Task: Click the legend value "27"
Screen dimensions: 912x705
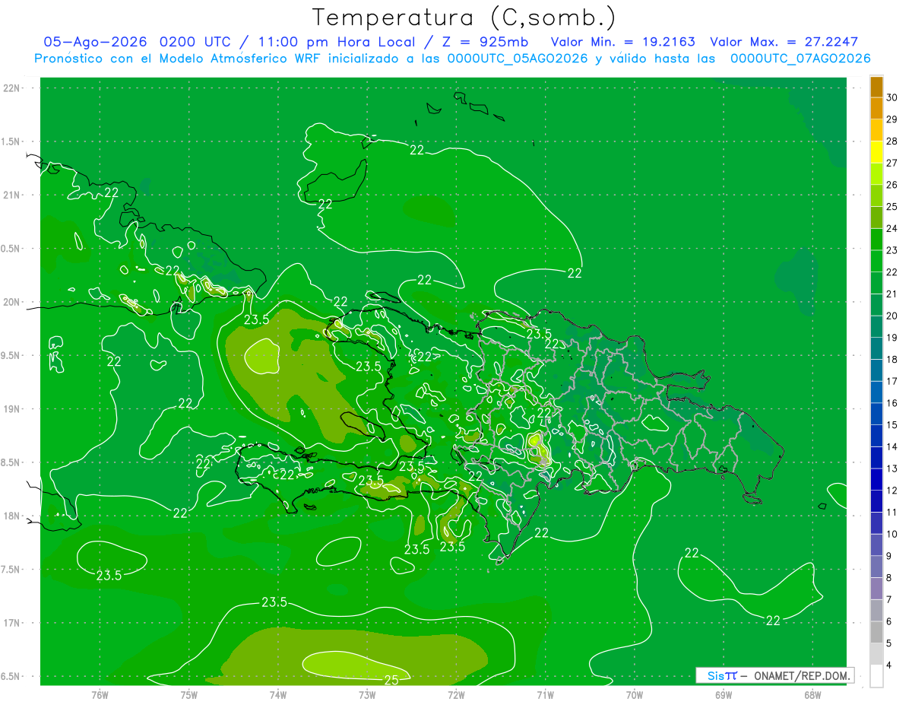Action: coord(892,163)
